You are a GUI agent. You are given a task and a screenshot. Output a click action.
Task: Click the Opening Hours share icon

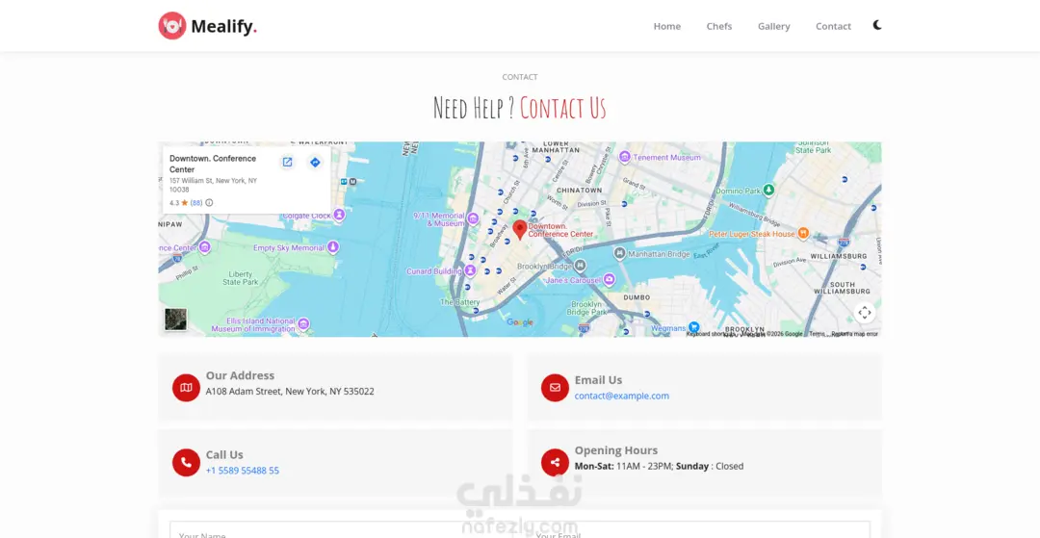[x=556, y=463]
